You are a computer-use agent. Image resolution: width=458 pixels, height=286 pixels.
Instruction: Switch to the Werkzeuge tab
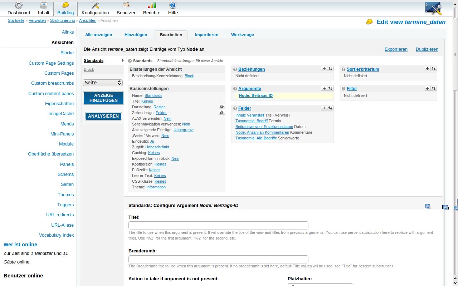(242, 35)
